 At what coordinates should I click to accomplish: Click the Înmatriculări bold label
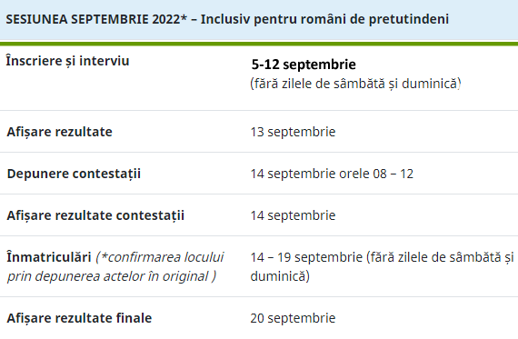(x=49, y=257)
